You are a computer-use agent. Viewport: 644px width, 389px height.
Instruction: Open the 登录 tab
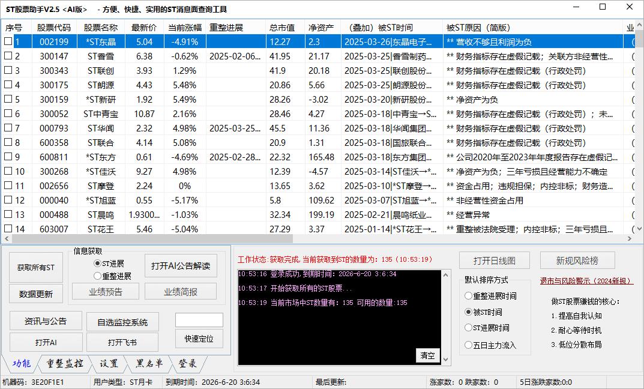187,364
